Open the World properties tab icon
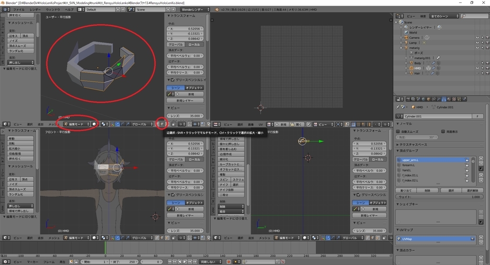The width and height of the screenshot is (490, 265). tap(423, 99)
